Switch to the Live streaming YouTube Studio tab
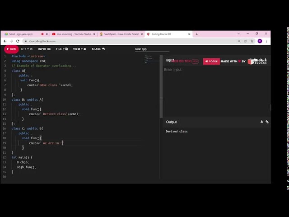 74,34
